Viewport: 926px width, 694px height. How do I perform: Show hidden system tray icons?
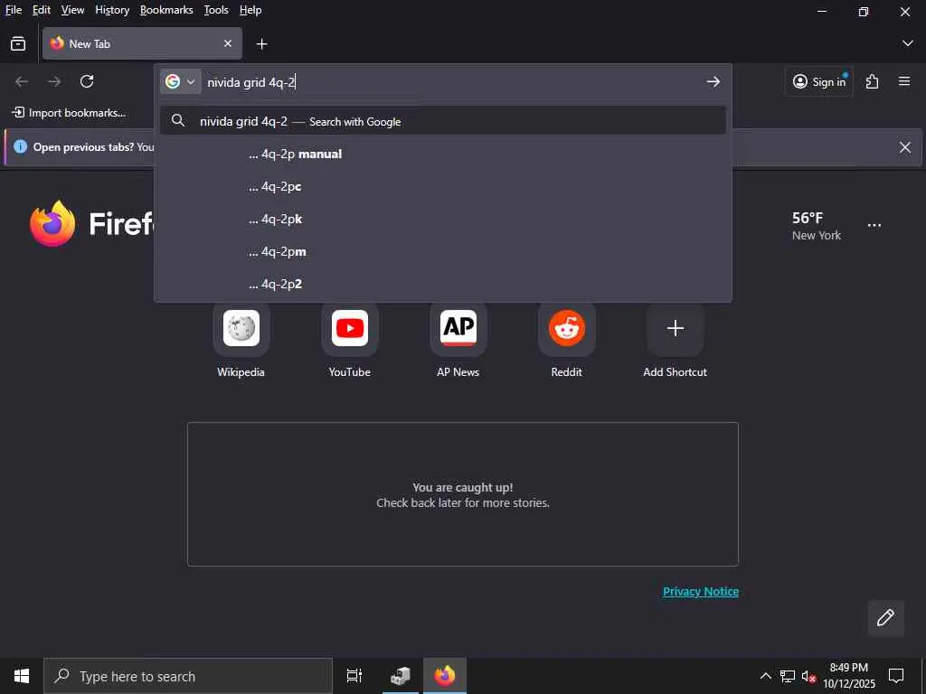coord(765,676)
